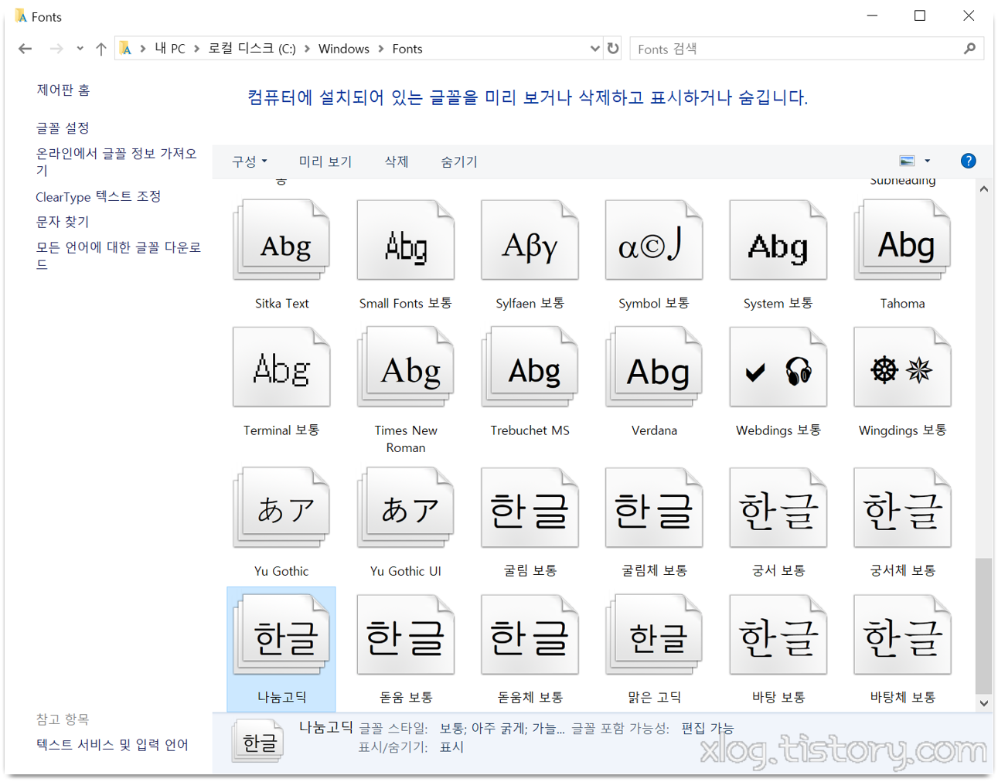Viewport: 998px width, 782px height.
Task: Open the 구성 dropdown menu
Action: [x=249, y=161]
